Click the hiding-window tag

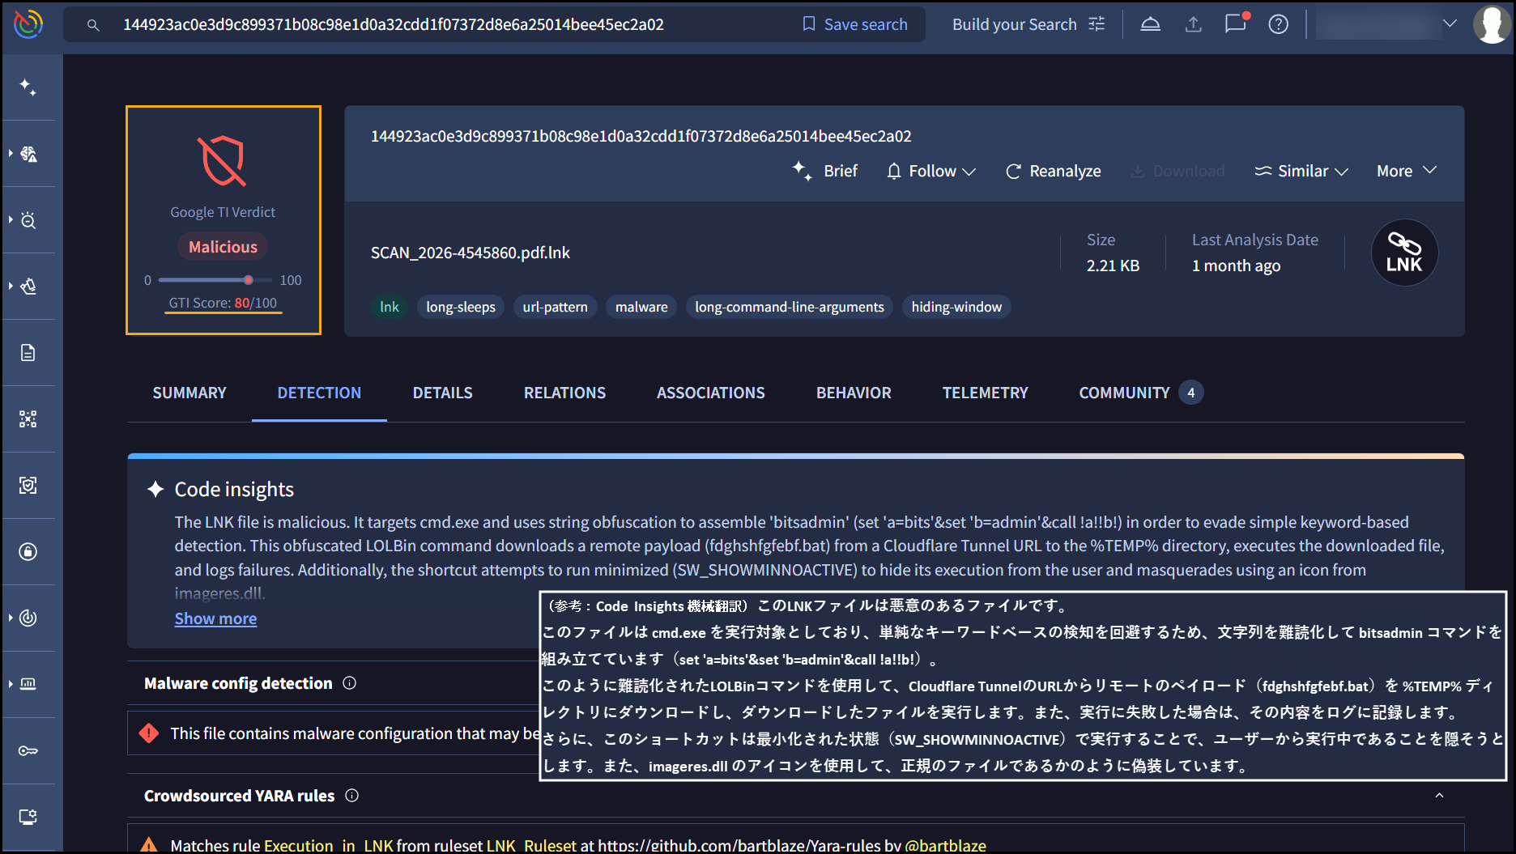pyautogui.click(x=956, y=307)
